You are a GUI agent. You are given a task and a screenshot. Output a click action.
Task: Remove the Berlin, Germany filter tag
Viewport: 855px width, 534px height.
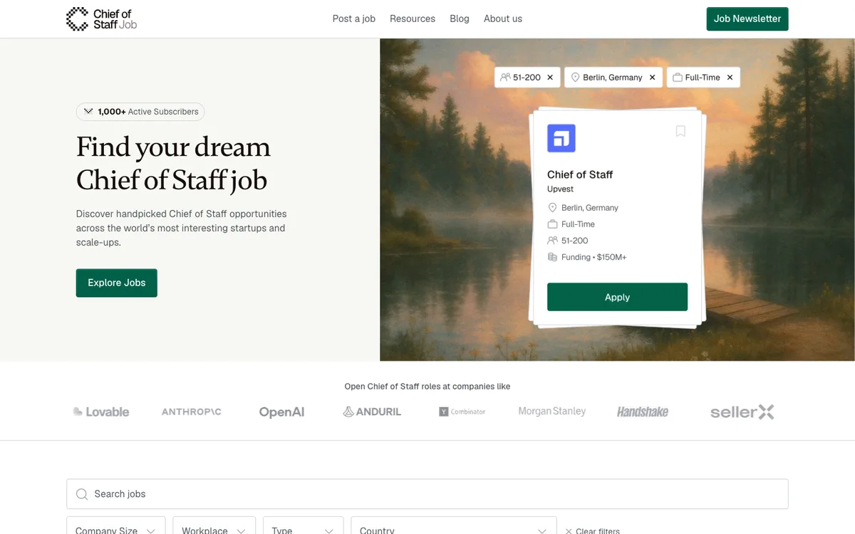pyautogui.click(x=652, y=78)
